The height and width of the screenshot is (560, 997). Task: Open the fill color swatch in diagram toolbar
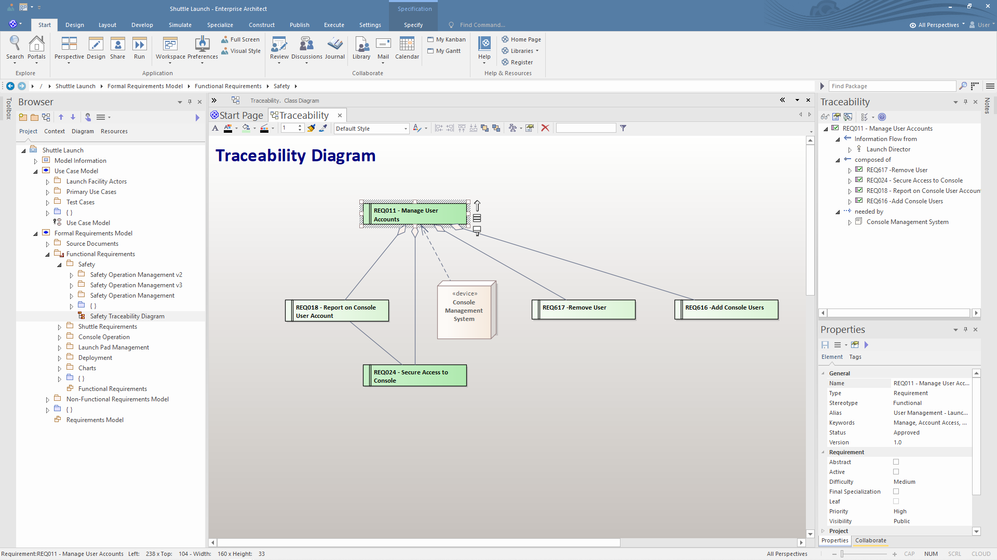[x=246, y=128]
